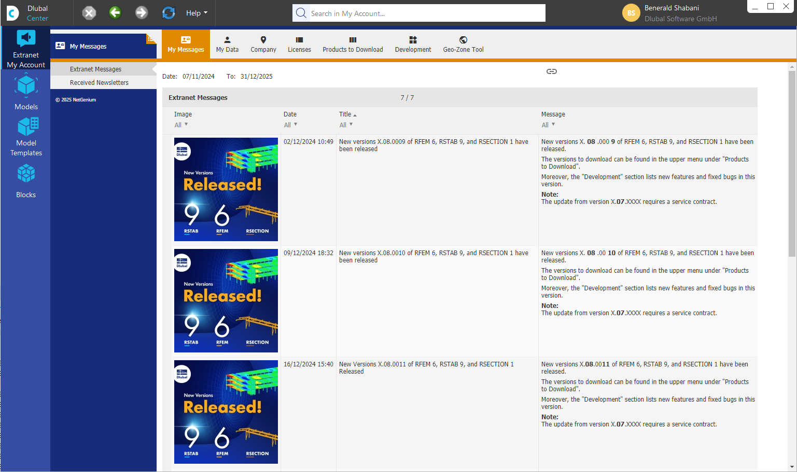Open the Models section in the sidebar
Viewport: 797px width, 472px height.
25,92
